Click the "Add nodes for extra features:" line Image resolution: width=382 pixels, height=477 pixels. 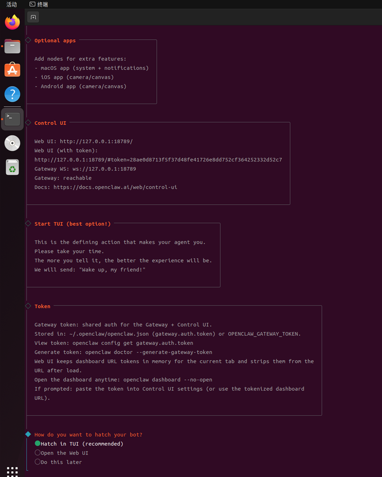80,59
